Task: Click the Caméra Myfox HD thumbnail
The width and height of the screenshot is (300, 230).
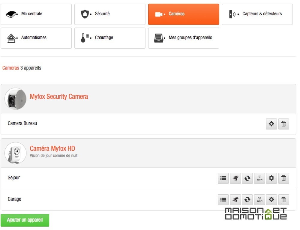Action: coord(16,153)
